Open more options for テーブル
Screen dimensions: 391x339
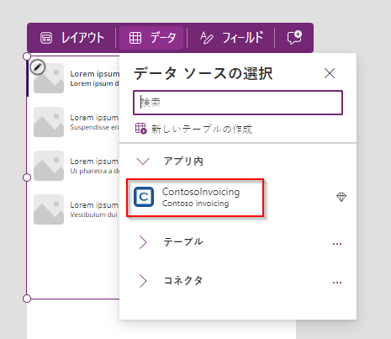pyautogui.click(x=337, y=244)
